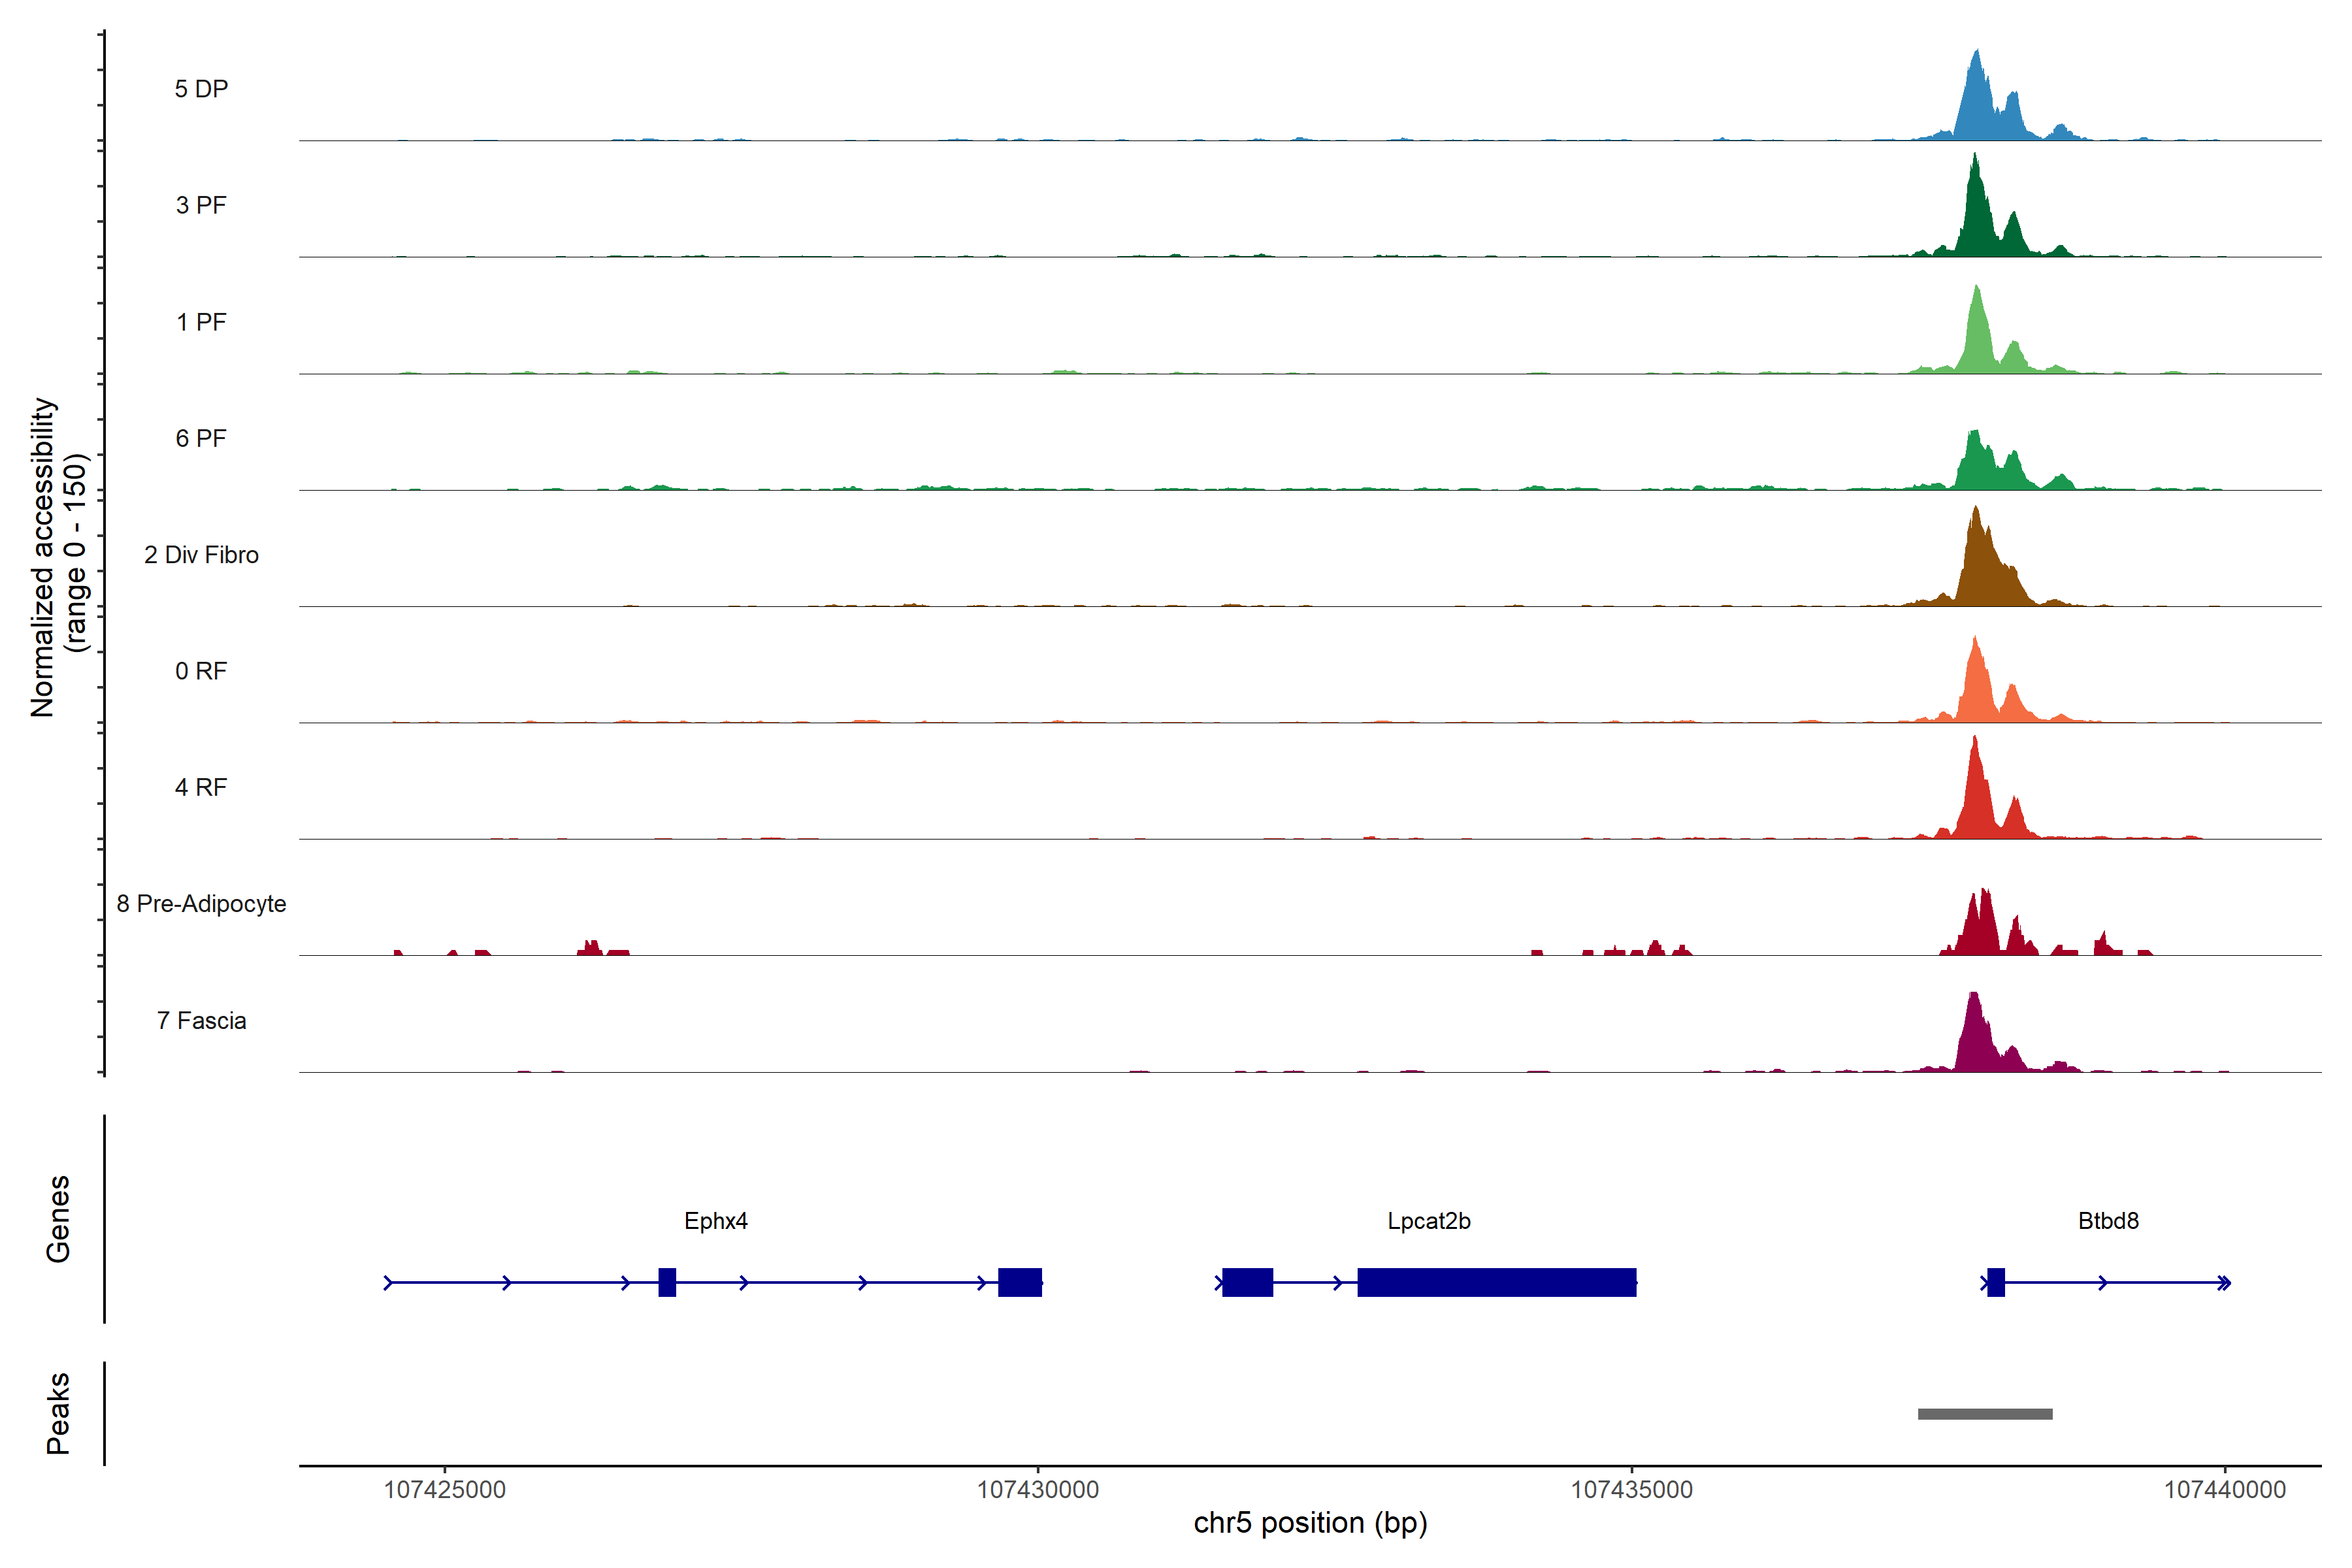Click the Ephx4 gene name
Screen dimensions: 2352x1568
716,1221
